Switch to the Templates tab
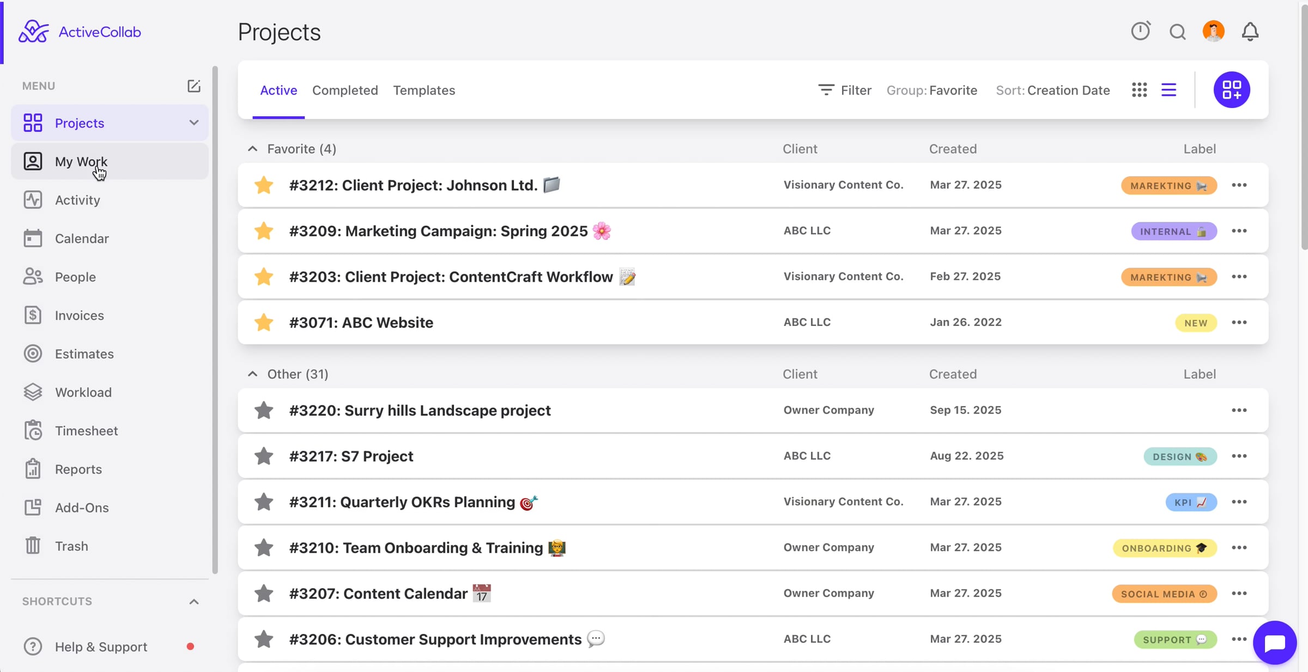This screenshot has width=1308, height=672. [x=424, y=90]
